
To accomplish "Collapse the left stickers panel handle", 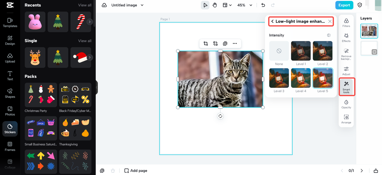I will (x=97, y=87).
